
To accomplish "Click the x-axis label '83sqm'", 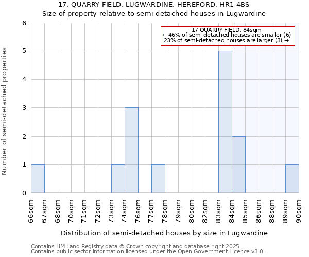I will 218,211.
